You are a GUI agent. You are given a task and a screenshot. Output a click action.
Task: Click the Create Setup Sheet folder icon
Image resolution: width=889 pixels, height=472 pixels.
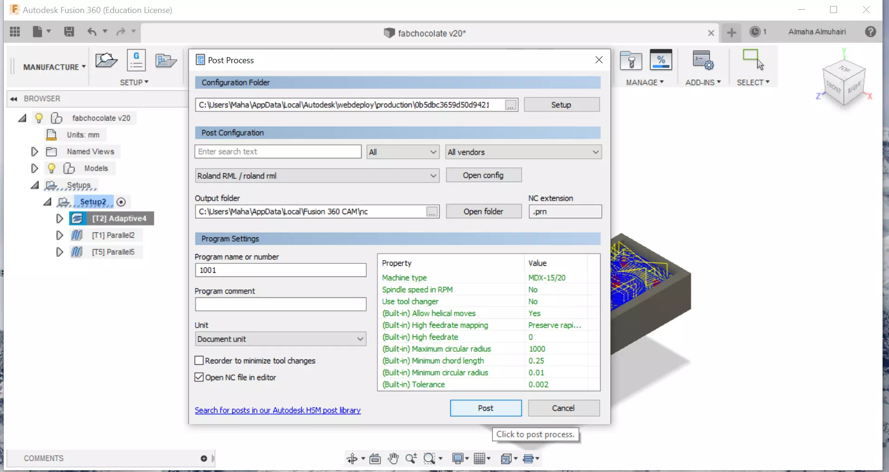pos(166,60)
